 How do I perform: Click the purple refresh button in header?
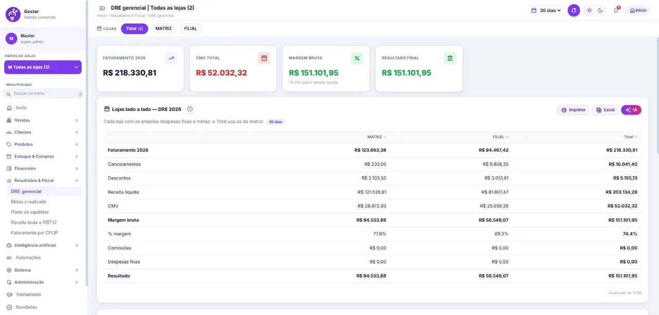pos(574,10)
